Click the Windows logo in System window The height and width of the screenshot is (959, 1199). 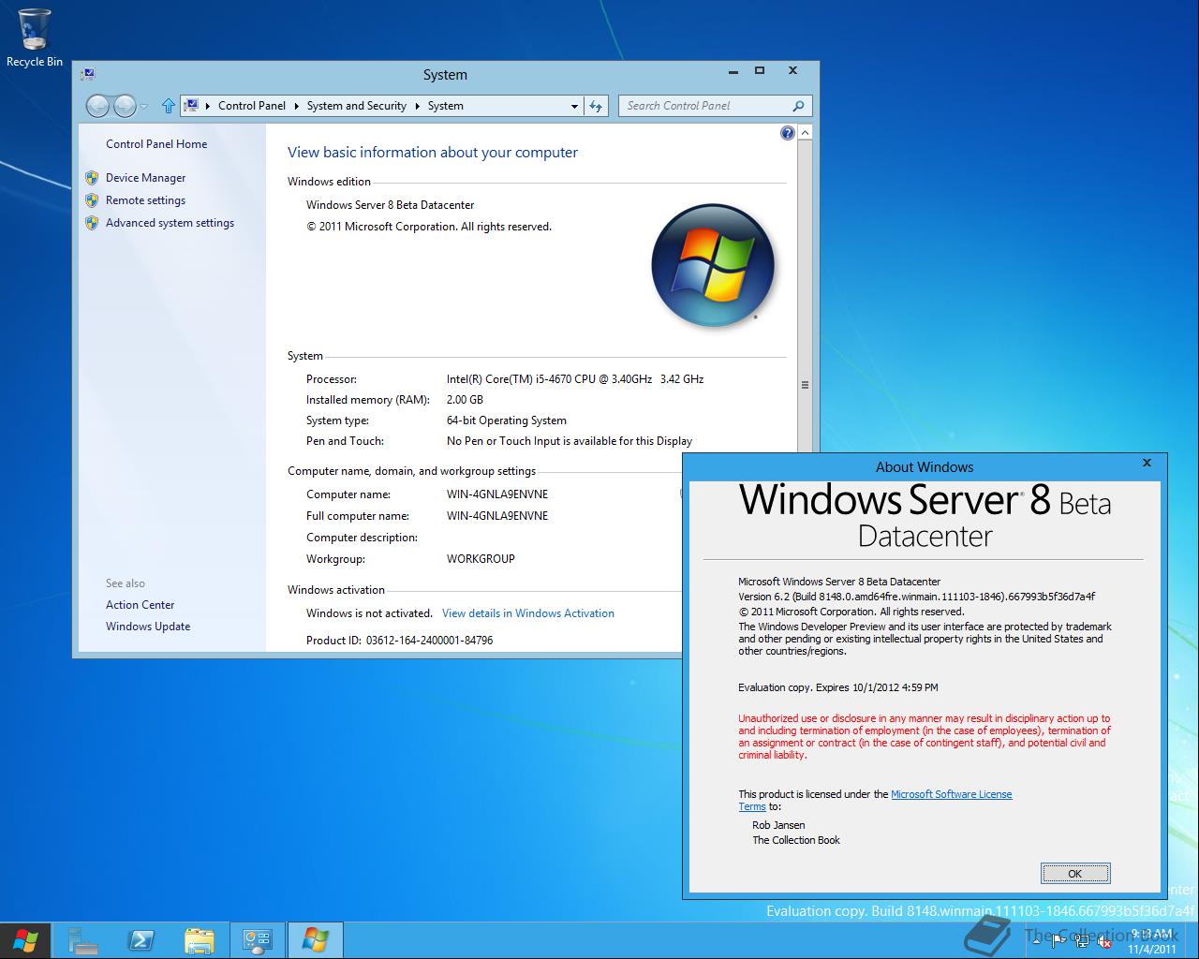714,266
